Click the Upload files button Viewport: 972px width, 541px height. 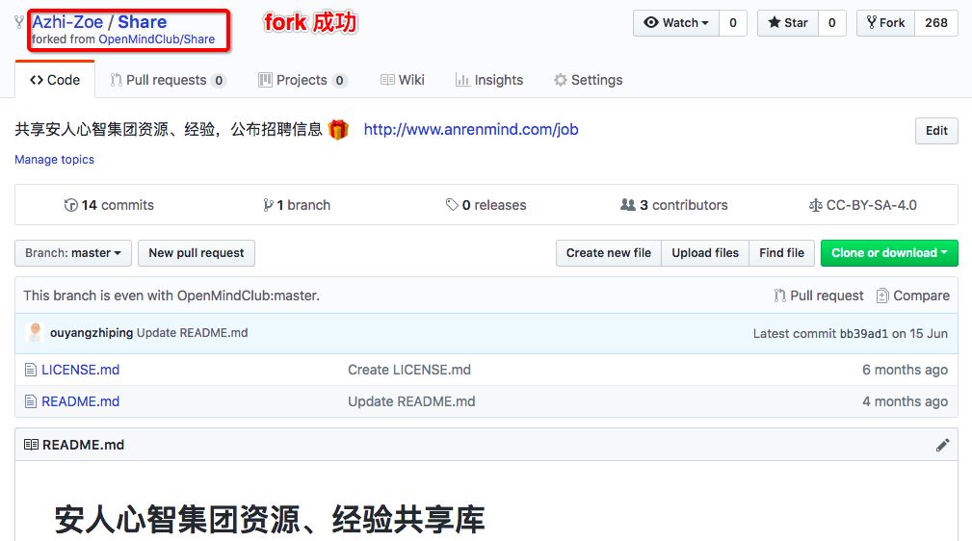point(705,253)
